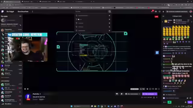Toggle the channel notification bell
Image resolution: width=193 pixels, height=108 pixels.
122,94
